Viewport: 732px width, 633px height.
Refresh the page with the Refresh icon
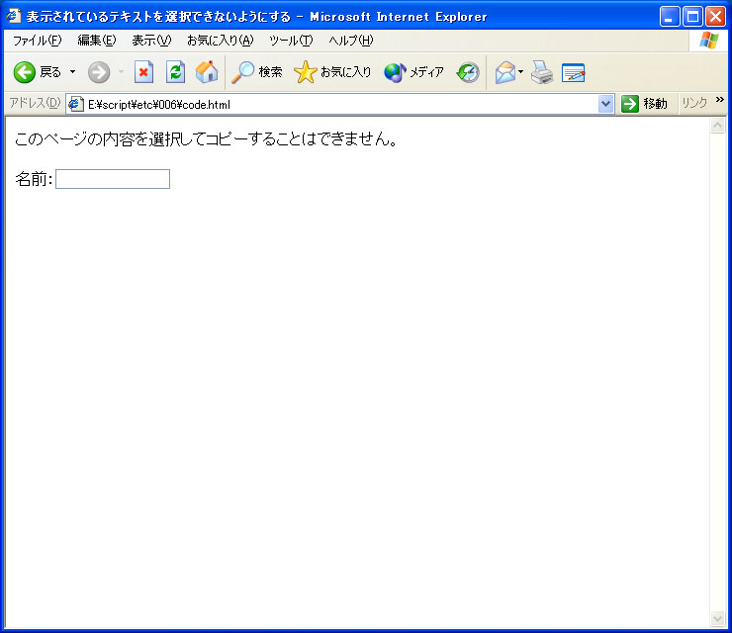(175, 72)
